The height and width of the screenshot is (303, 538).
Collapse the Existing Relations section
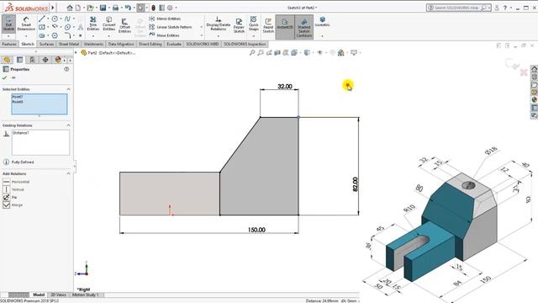(68, 125)
